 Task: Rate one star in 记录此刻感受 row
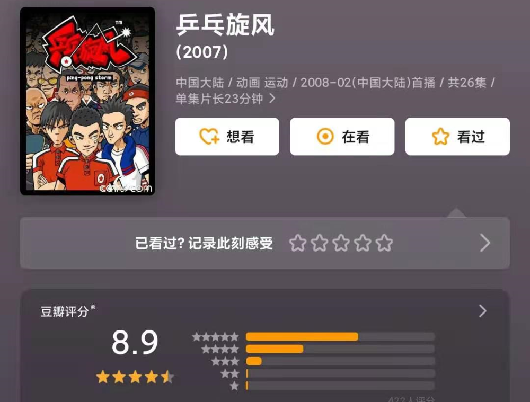tap(298, 243)
